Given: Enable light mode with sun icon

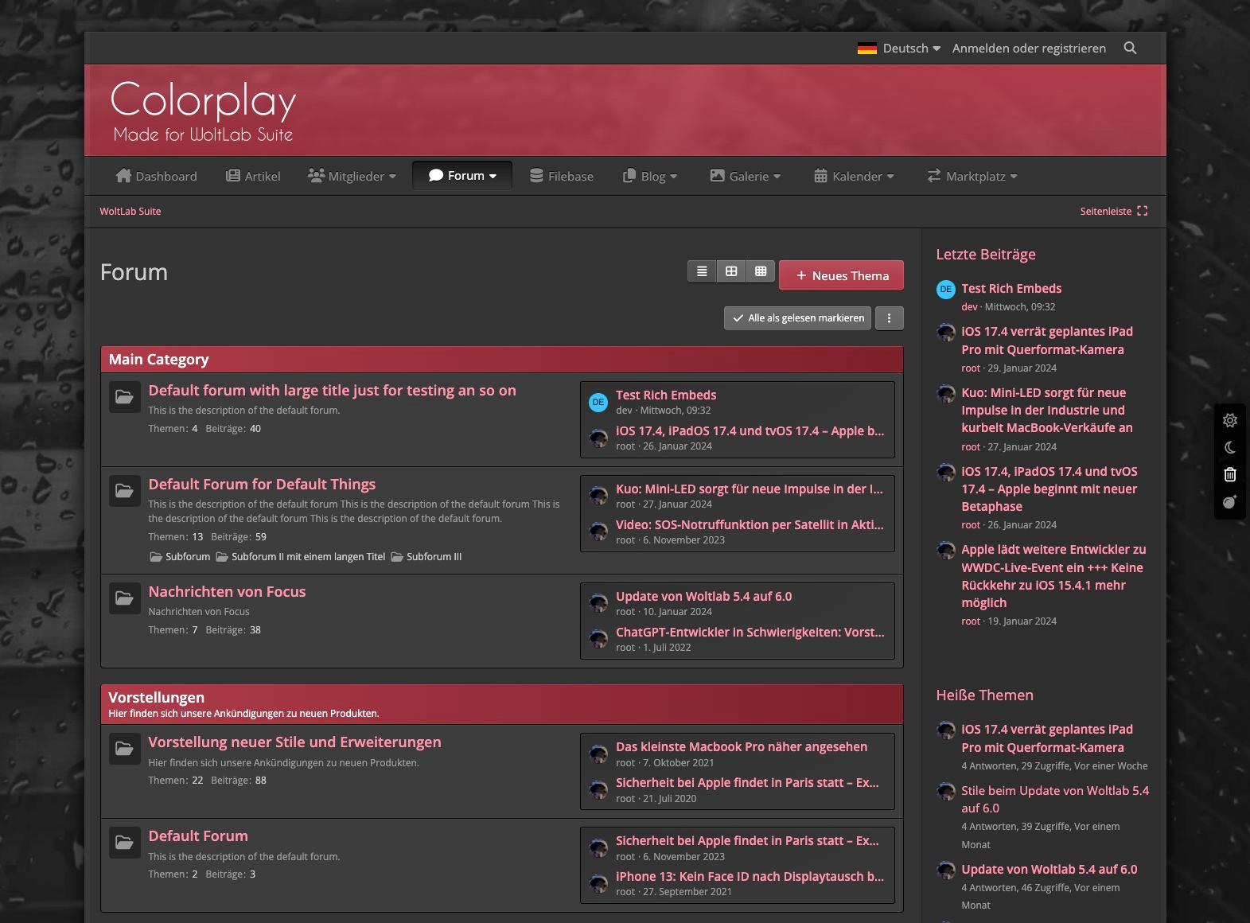Looking at the screenshot, I should tap(1229, 420).
